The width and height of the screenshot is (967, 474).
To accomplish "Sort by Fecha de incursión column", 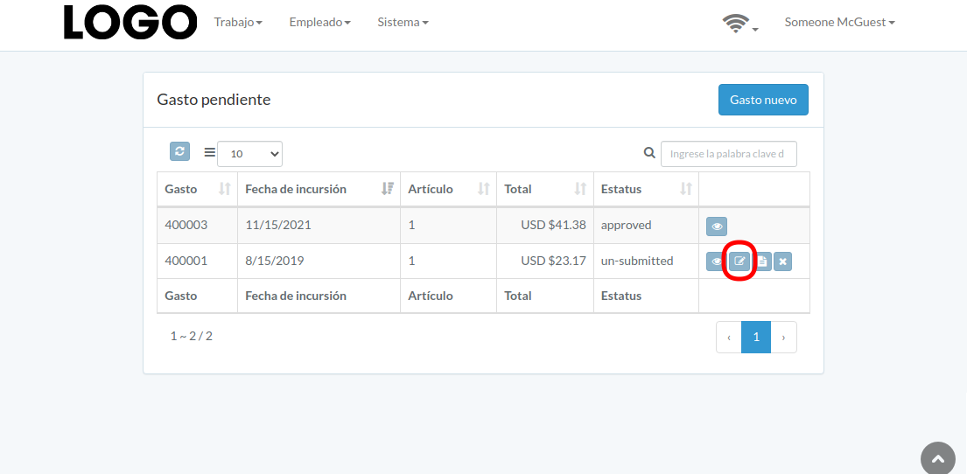I will (319, 189).
